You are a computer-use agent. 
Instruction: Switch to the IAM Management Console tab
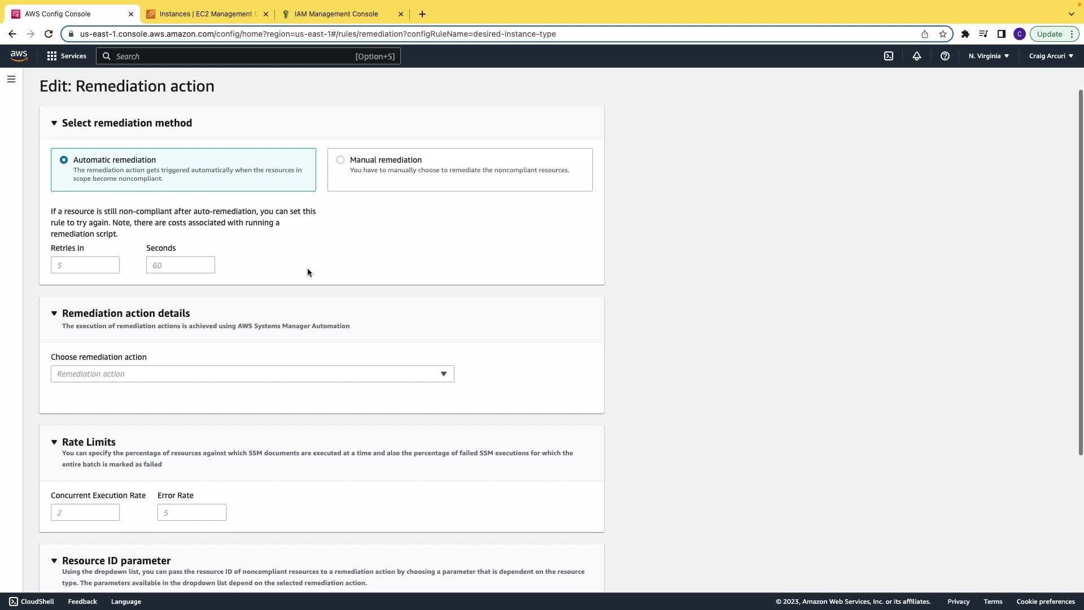click(336, 14)
